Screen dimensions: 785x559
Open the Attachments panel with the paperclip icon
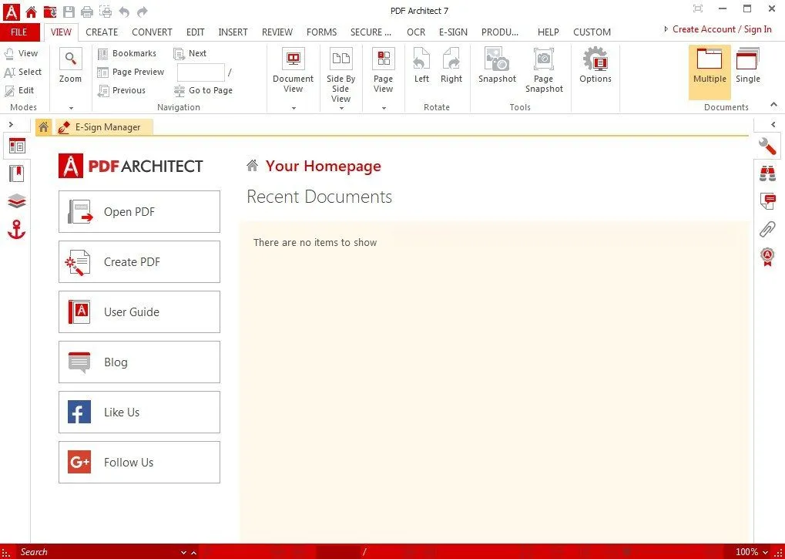767,228
